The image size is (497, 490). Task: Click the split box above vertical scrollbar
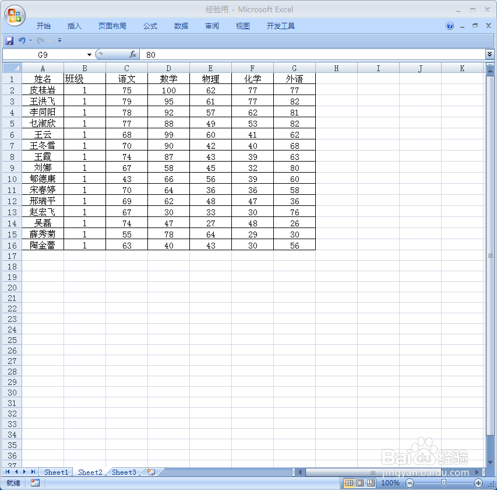coord(490,64)
